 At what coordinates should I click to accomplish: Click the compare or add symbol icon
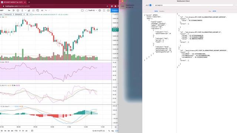click(18, 10)
